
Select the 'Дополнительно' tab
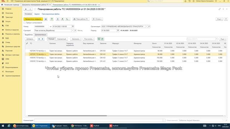pyautogui.click(x=41, y=35)
